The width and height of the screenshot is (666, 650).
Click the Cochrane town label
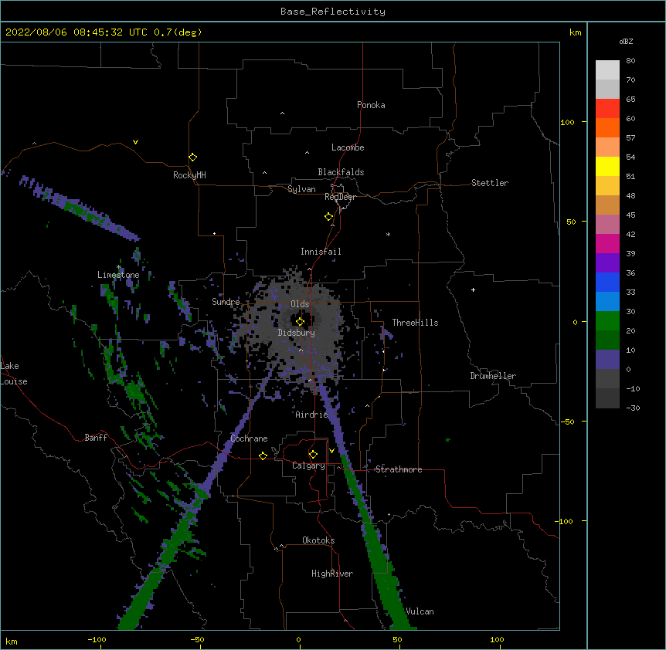tap(249, 438)
